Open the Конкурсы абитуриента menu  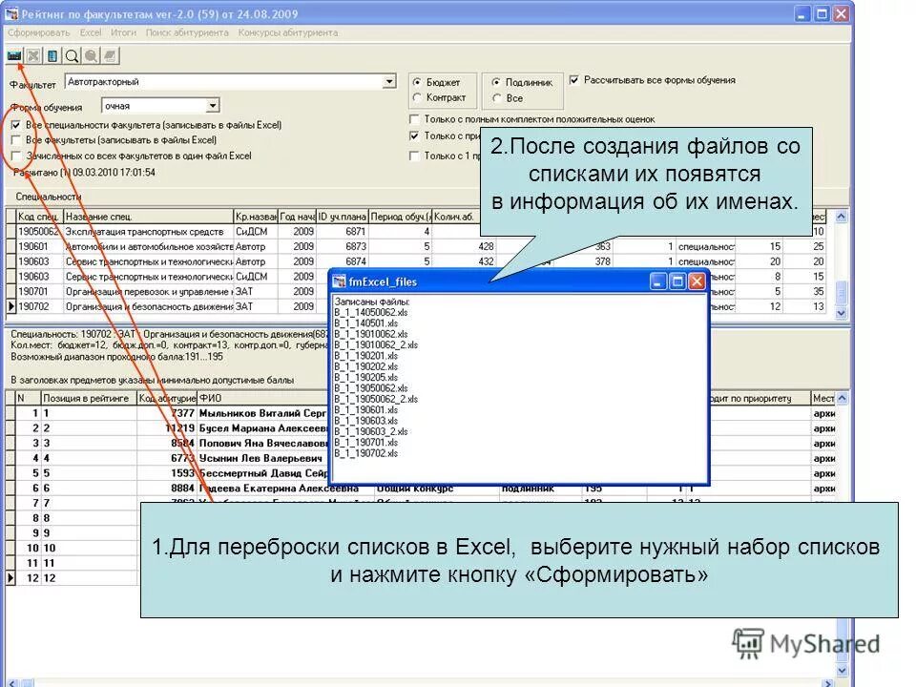pos(288,32)
